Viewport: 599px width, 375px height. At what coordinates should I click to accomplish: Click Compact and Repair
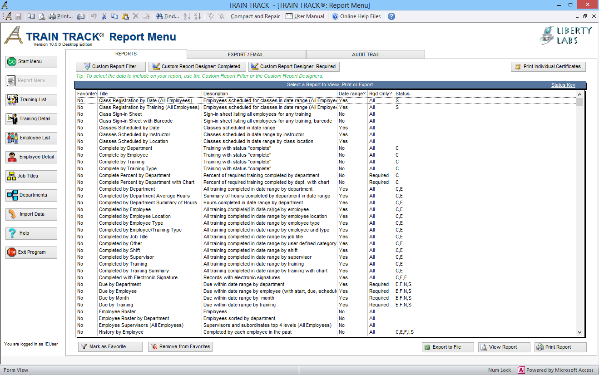[255, 16]
